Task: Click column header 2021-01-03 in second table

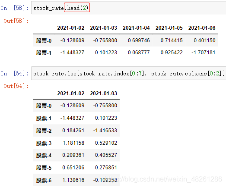Action: [x=103, y=93]
